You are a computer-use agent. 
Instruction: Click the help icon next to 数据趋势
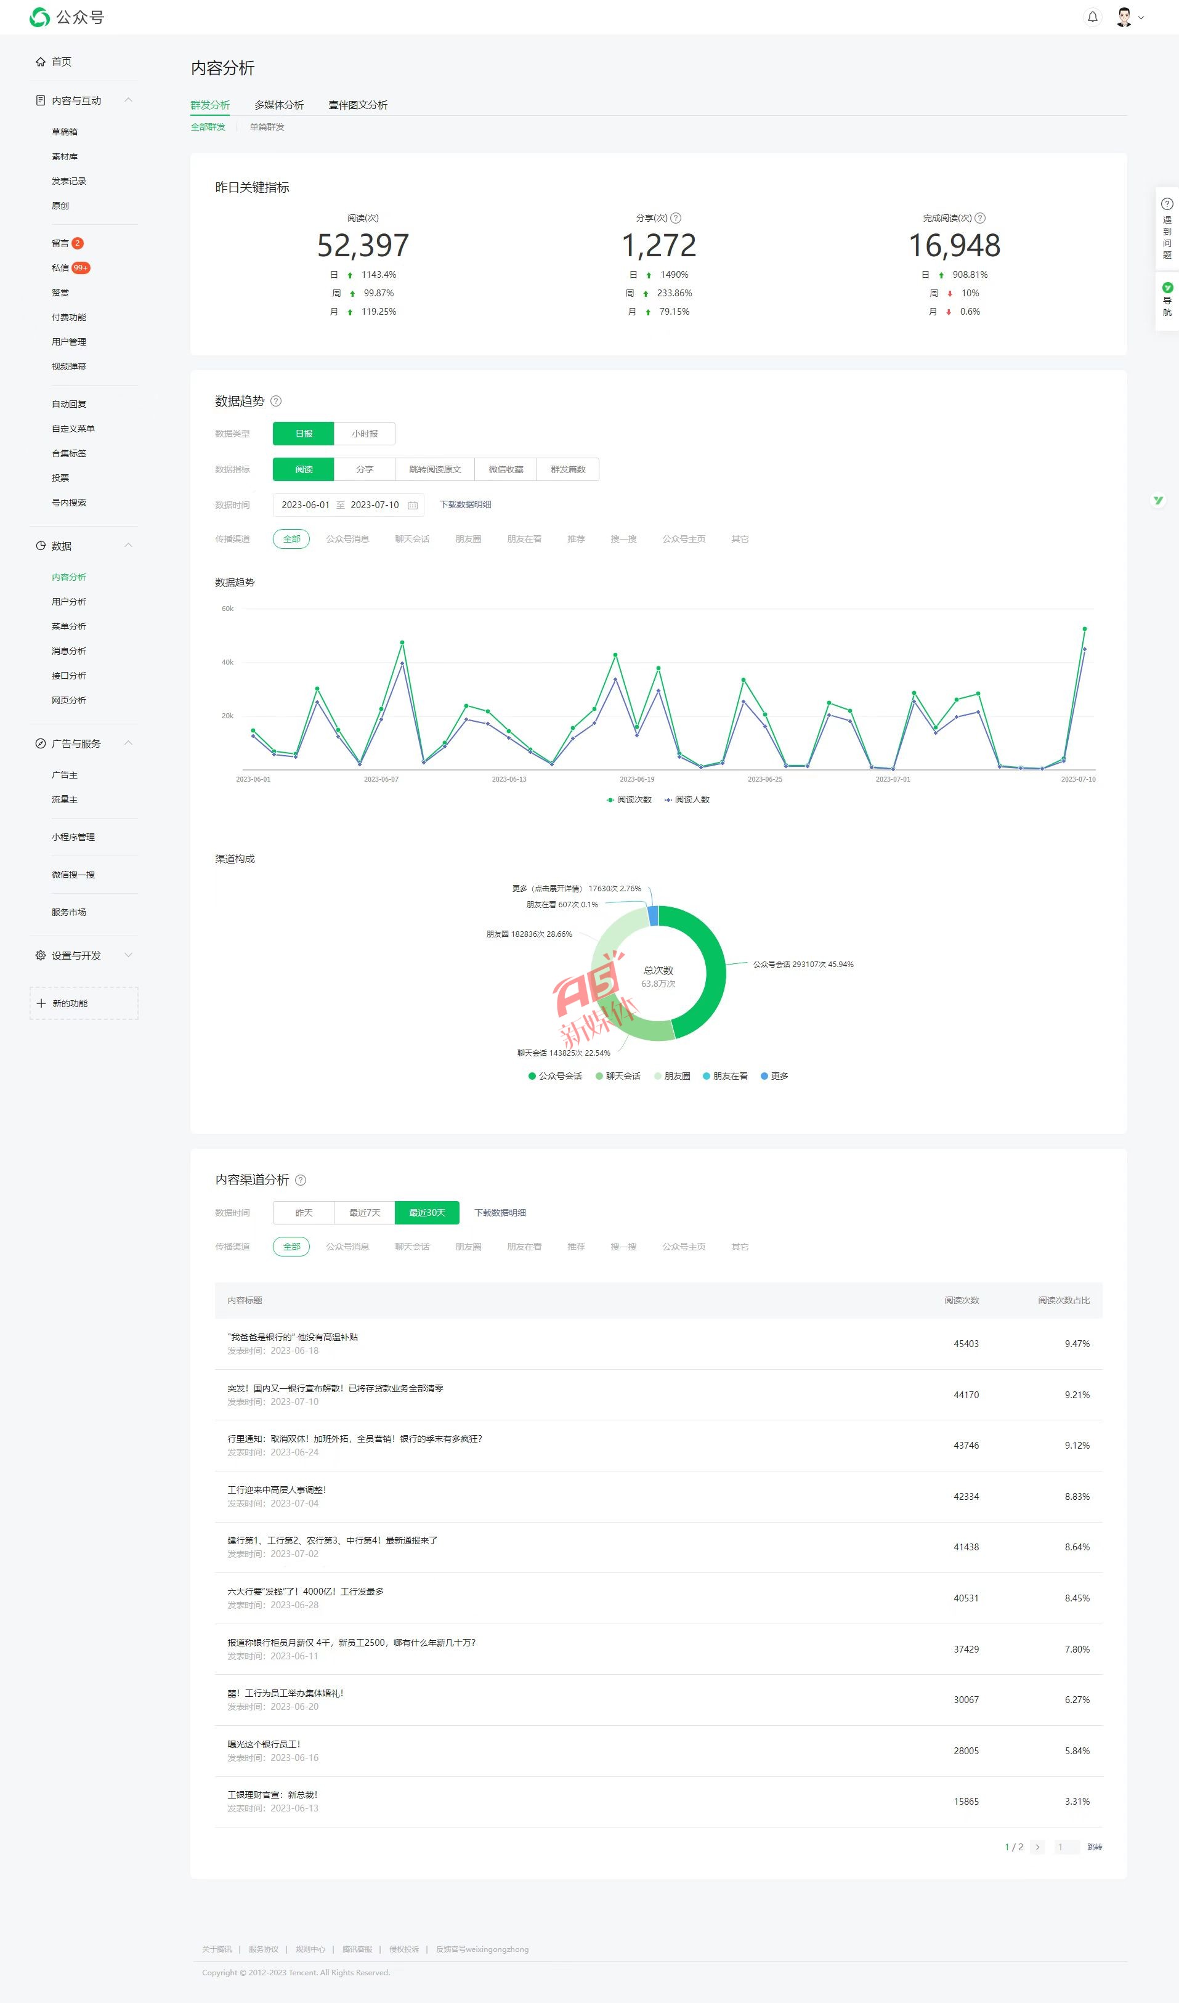[x=276, y=402]
